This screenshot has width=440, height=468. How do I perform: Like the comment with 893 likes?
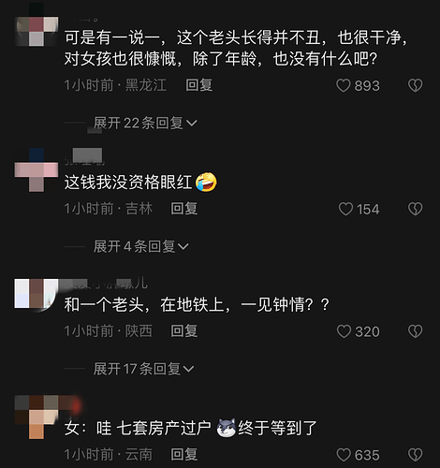pos(344,85)
